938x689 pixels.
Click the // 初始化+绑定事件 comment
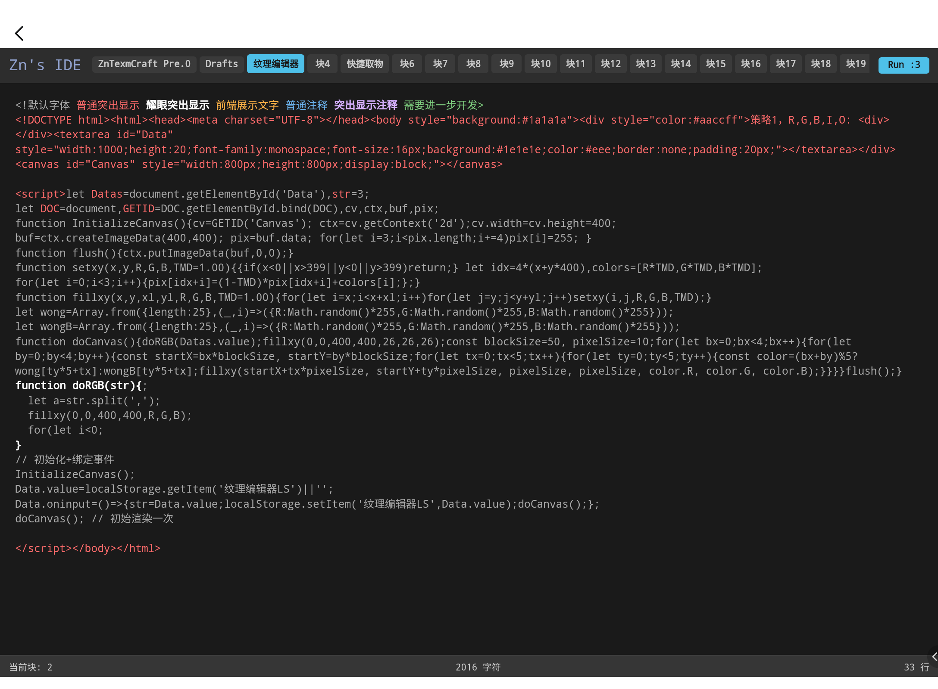tap(65, 459)
